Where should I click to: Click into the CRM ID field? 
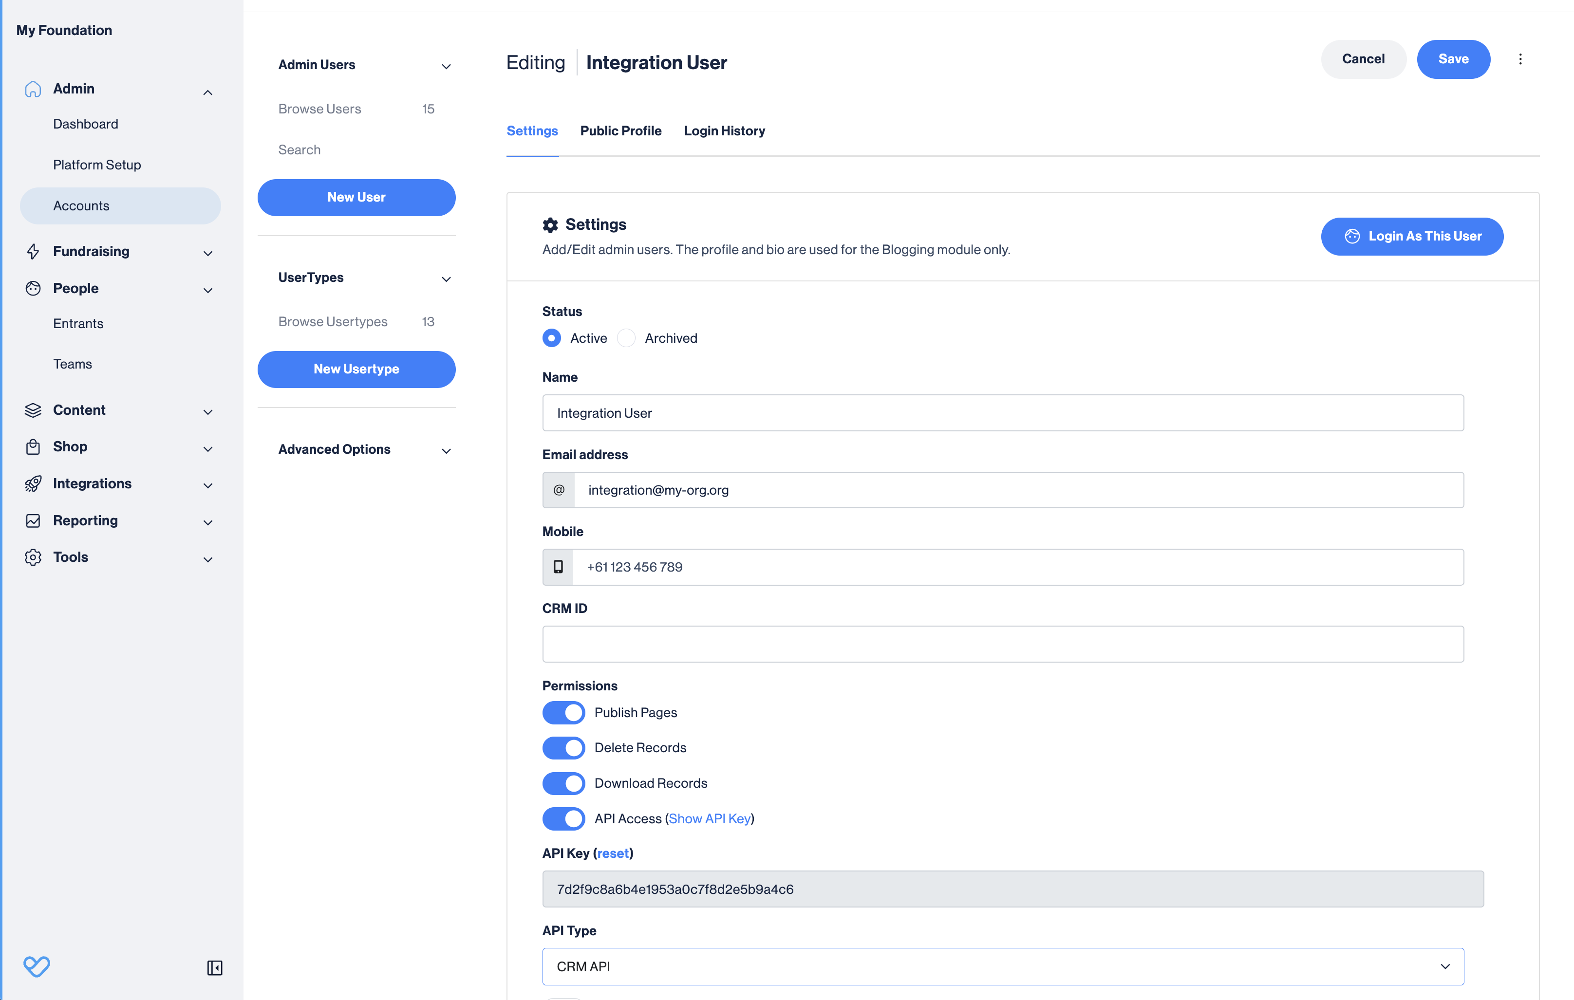click(1003, 645)
